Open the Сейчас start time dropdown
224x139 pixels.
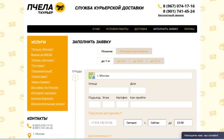tap(157, 123)
